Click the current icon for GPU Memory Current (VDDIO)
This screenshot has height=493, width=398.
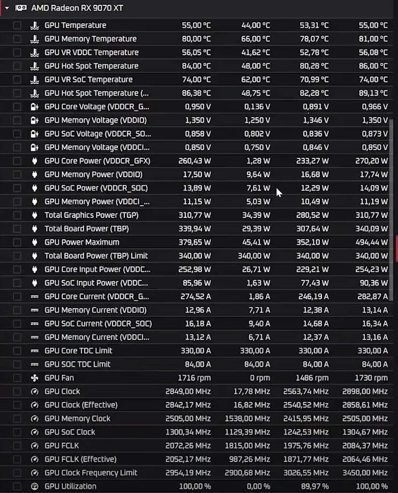[35, 310]
